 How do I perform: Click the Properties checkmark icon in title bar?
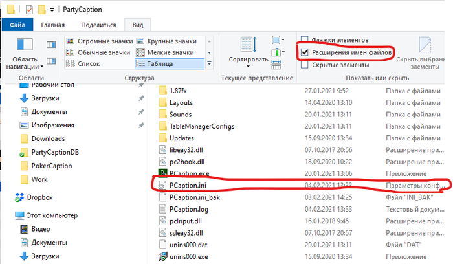click(29, 10)
